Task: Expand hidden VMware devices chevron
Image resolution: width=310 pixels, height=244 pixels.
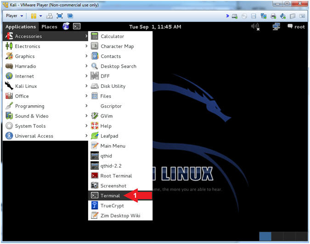Action: pyautogui.click(x=227, y=16)
